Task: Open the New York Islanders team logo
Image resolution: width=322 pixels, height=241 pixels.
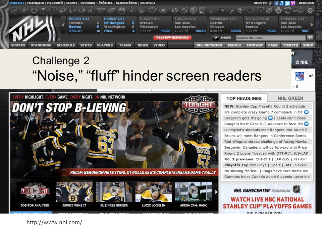Action: (193, 10)
